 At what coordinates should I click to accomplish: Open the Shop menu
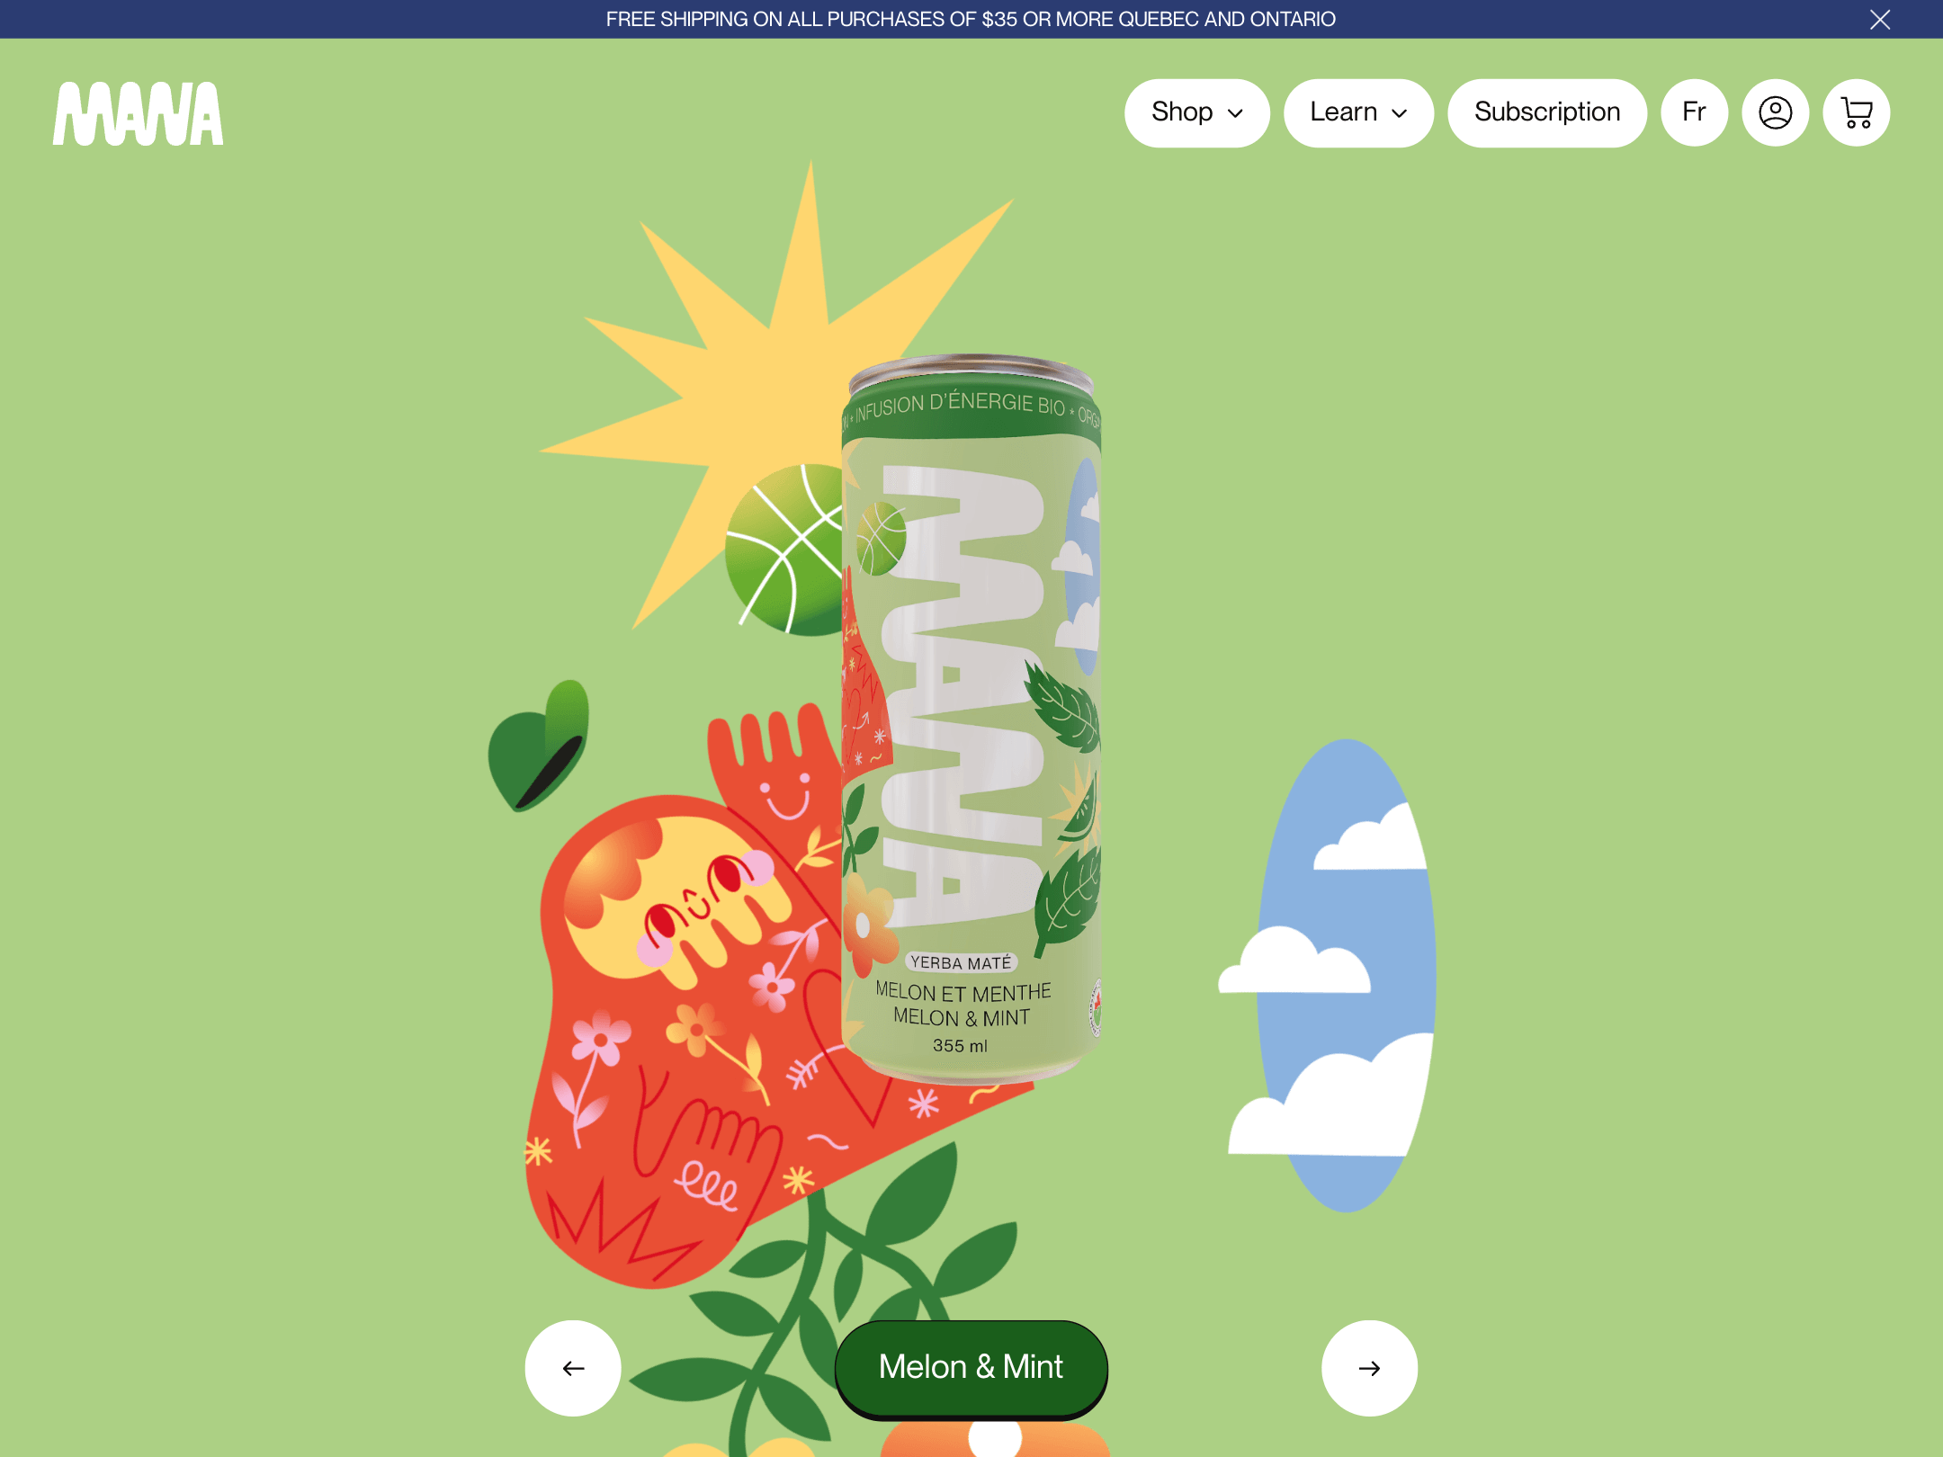coord(1196,112)
